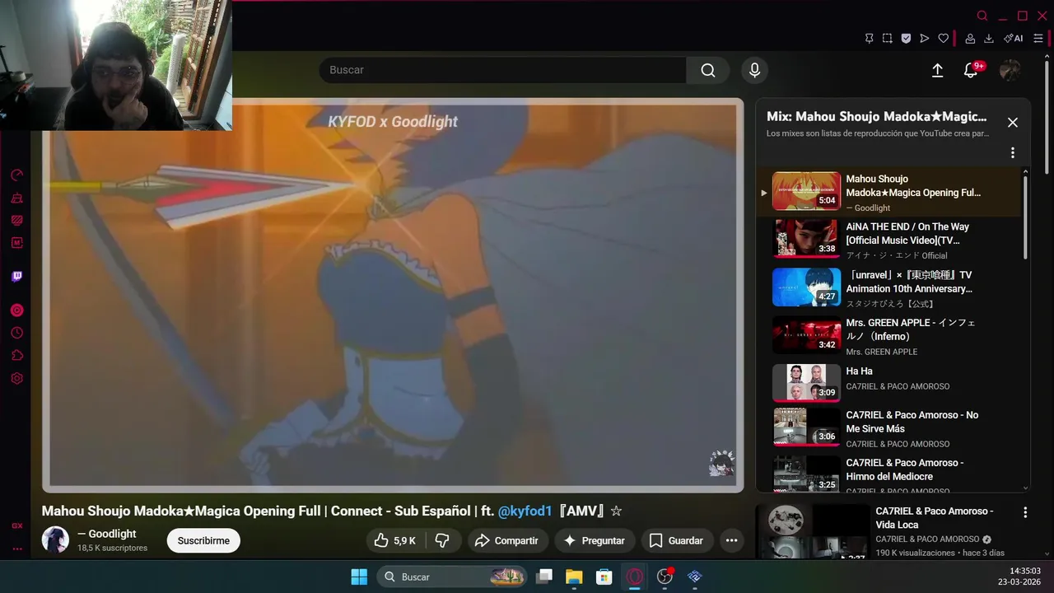
Task: Open Twitch in the sidebar
Action: click(16, 277)
